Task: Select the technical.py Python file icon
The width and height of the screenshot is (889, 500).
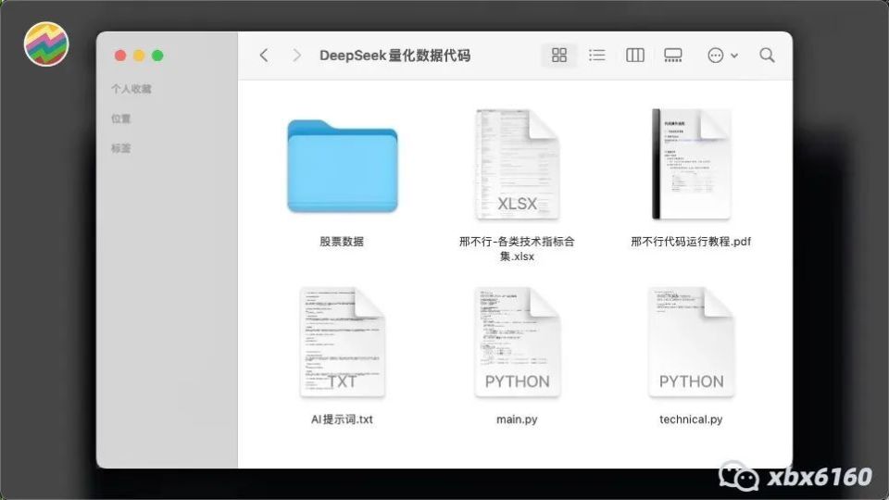Action: (691, 343)
